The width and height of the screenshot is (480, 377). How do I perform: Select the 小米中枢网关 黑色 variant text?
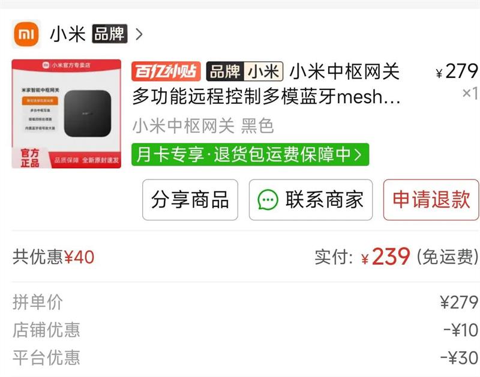click(203, 126)
